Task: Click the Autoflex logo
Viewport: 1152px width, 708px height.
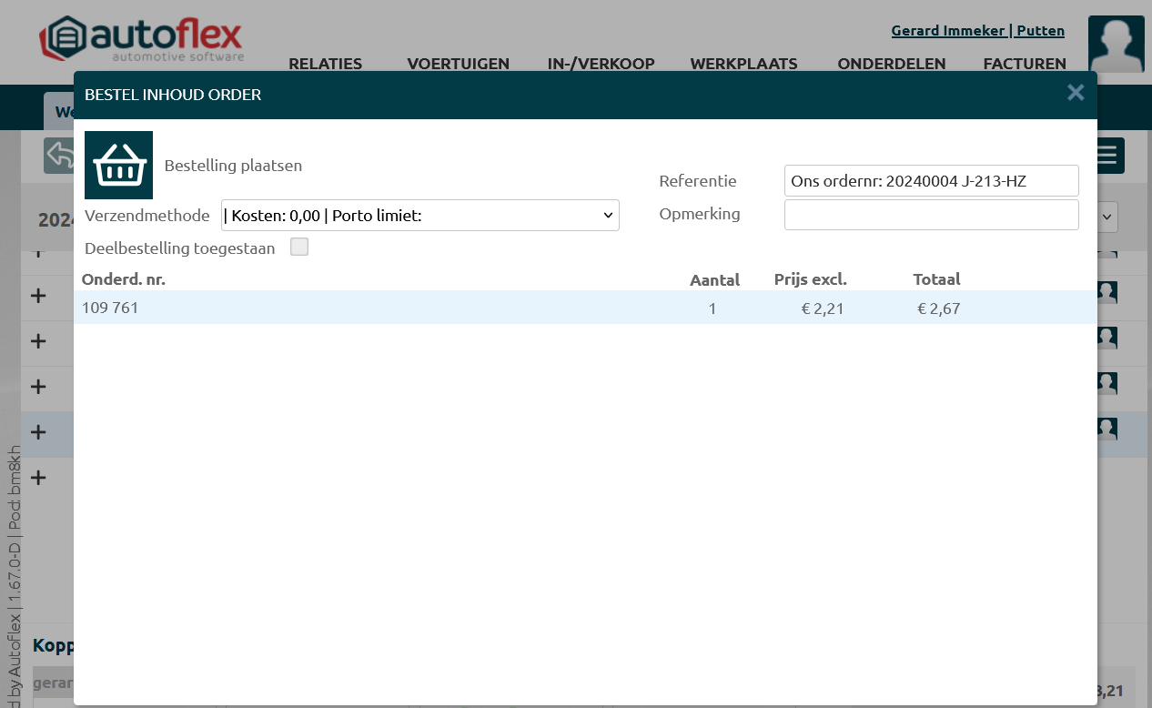Action: point(141,39)
